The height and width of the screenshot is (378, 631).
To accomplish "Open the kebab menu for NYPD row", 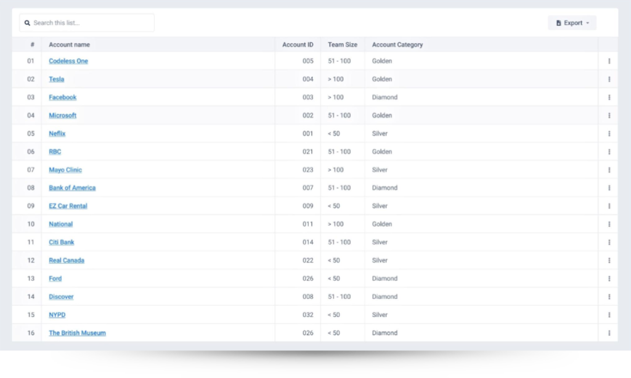I will tap(609, 315).
